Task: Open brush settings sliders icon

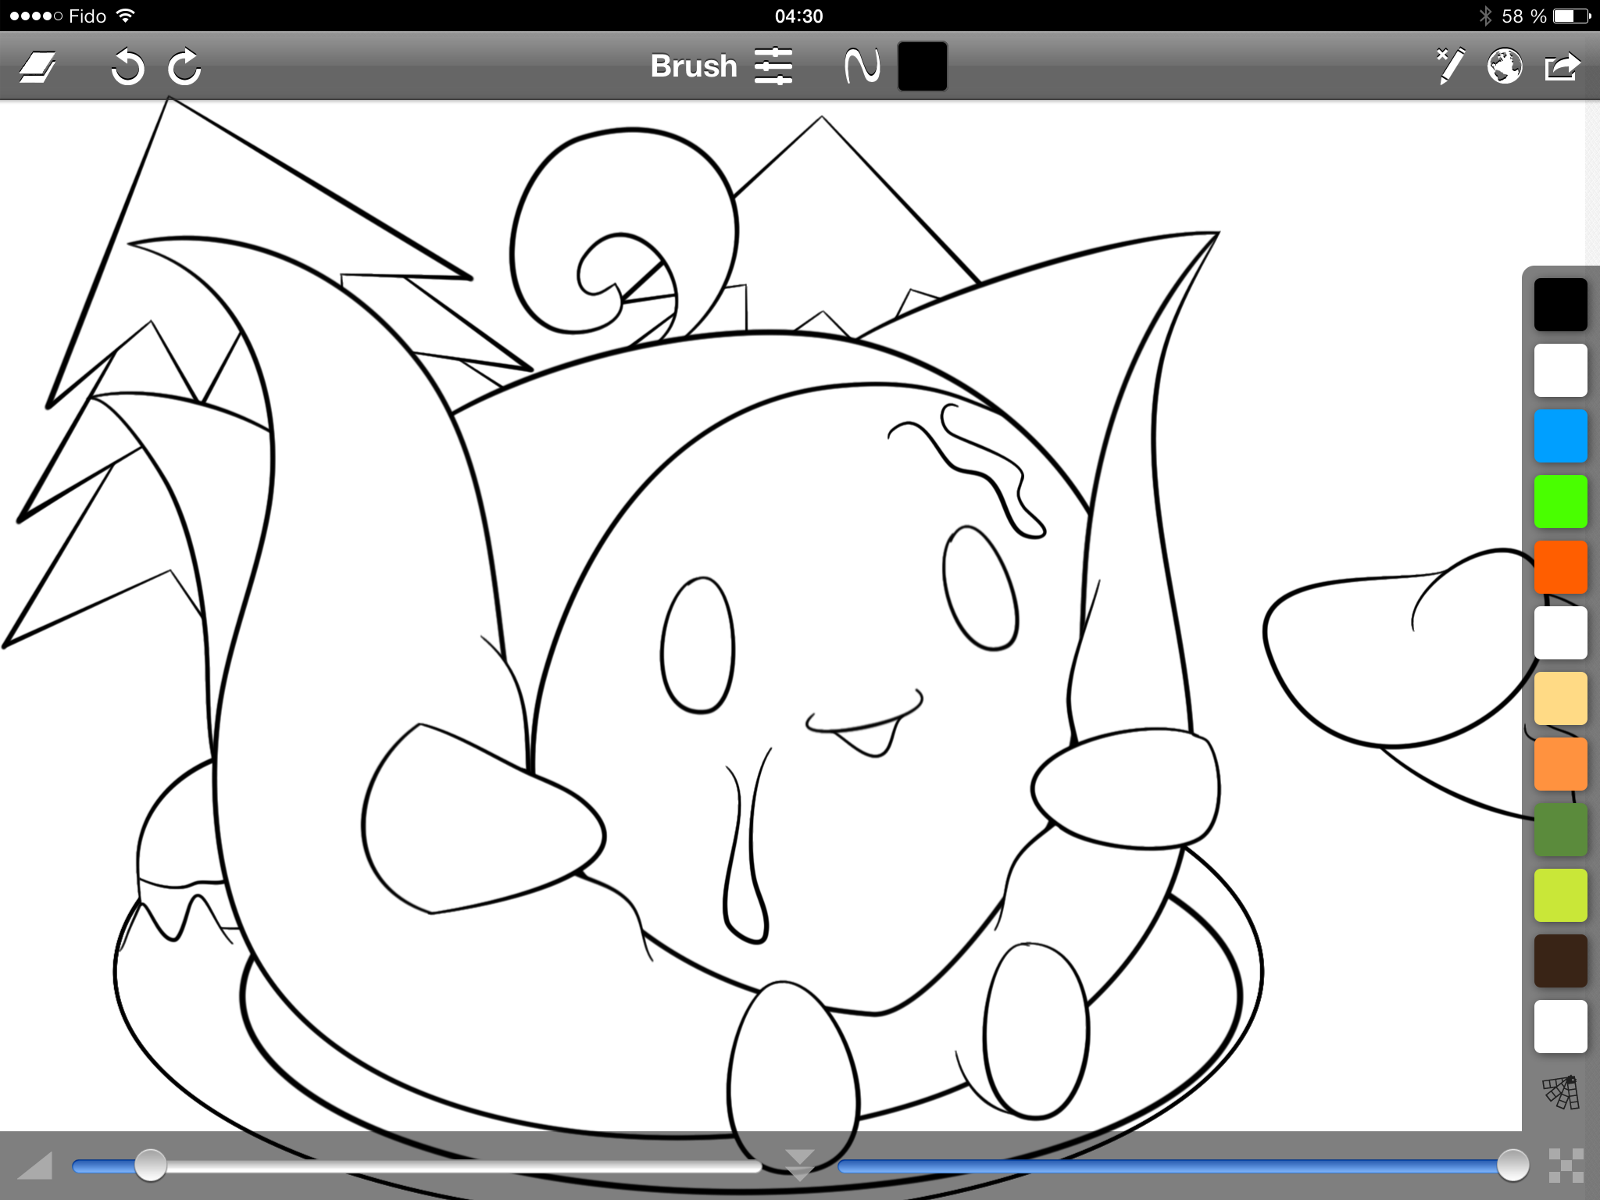Action: click(773, 66)
